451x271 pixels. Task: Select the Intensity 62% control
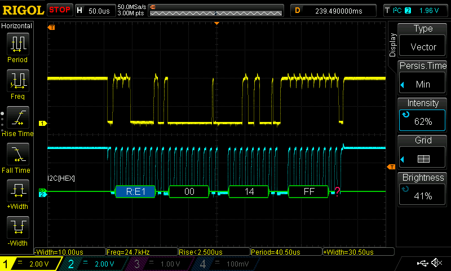[422, 115]
